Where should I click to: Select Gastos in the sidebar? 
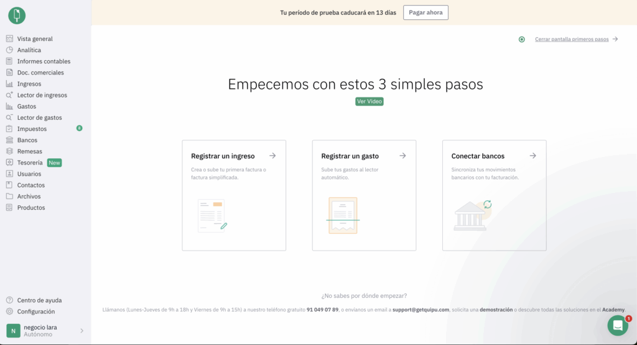(x=26, y=106)
